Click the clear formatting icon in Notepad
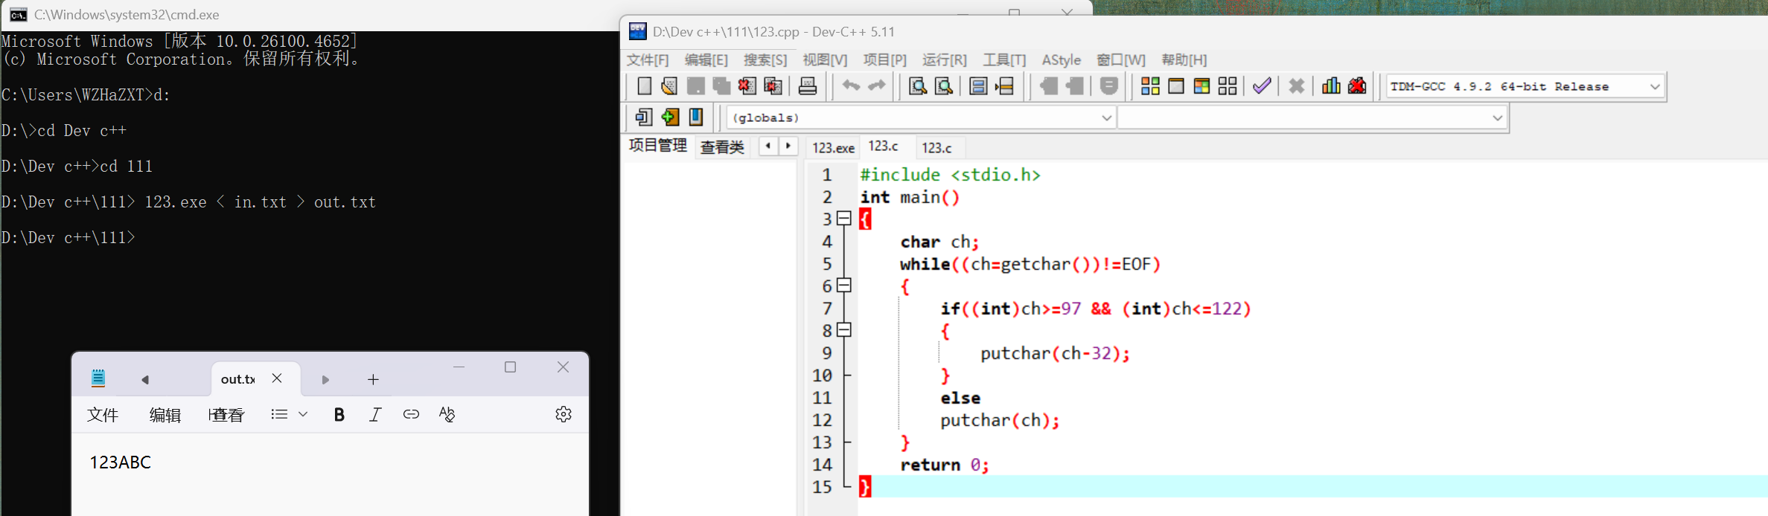Image resolution: width=1768 pixels, height=516 pixels. (447, 414)
